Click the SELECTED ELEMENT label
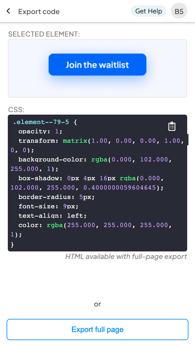The image size is (195, 347). pyautogui.click(x=44, y=34)
